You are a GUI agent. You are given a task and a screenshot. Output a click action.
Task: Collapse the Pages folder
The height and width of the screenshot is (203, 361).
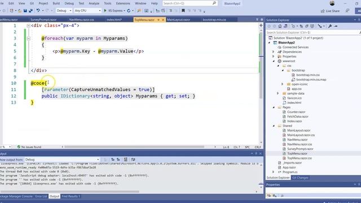point(274,107)
